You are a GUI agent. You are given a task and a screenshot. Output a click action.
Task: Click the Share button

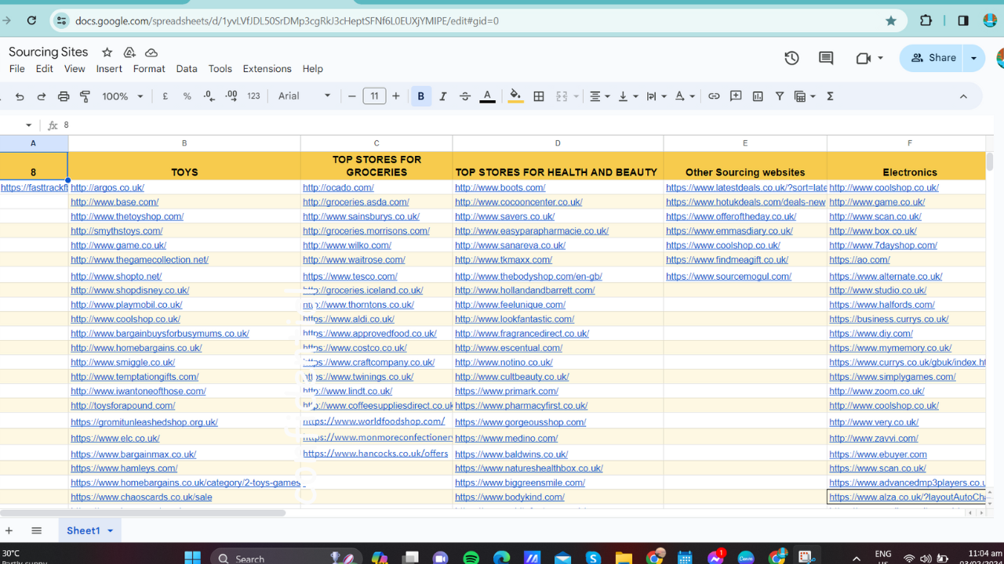click(933, 58)
